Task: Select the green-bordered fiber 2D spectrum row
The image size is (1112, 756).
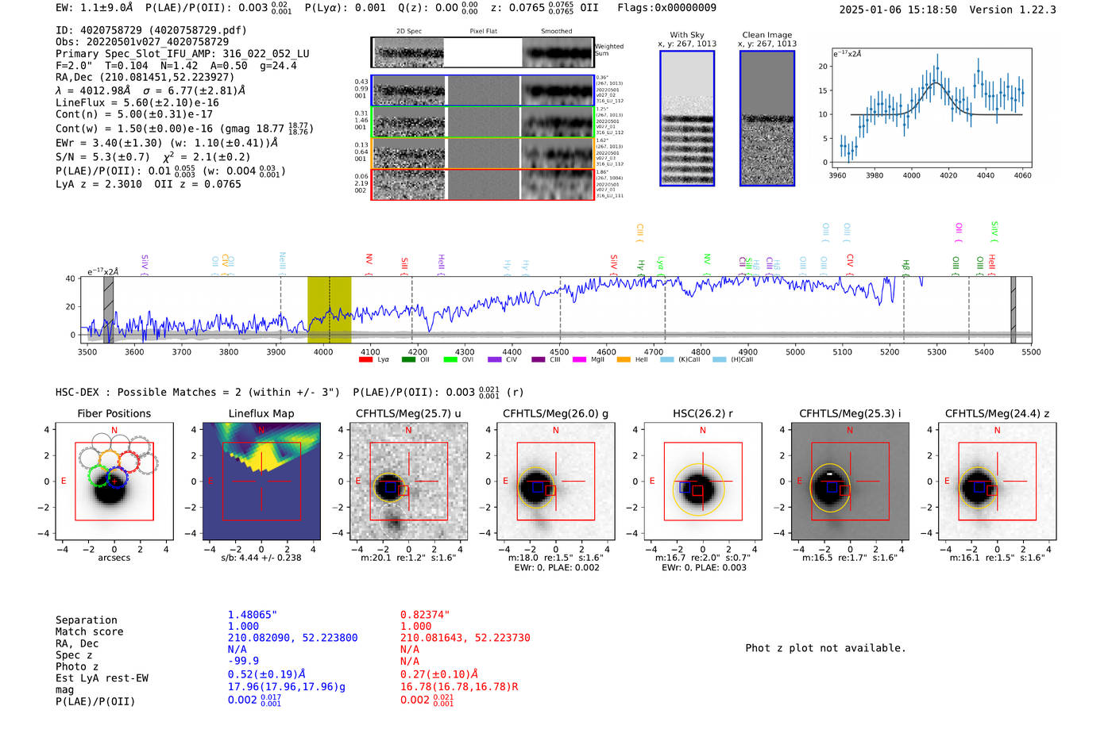Action: point(483,122)
